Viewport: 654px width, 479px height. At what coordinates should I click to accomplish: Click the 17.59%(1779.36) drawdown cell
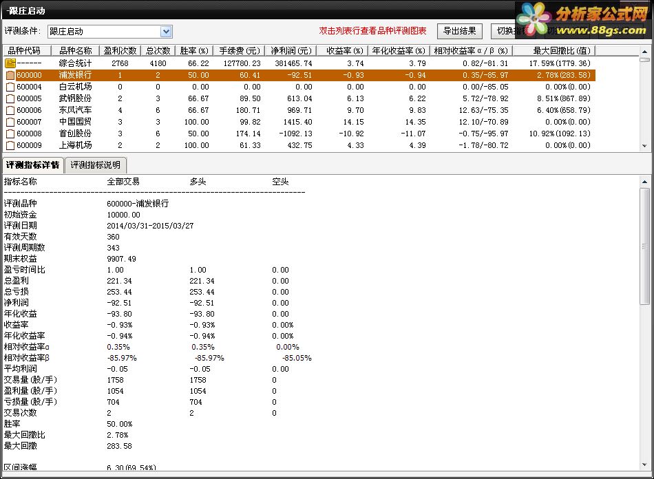tap(560, 63)
